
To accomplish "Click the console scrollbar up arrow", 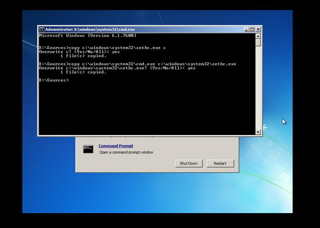I will (258, 36).
